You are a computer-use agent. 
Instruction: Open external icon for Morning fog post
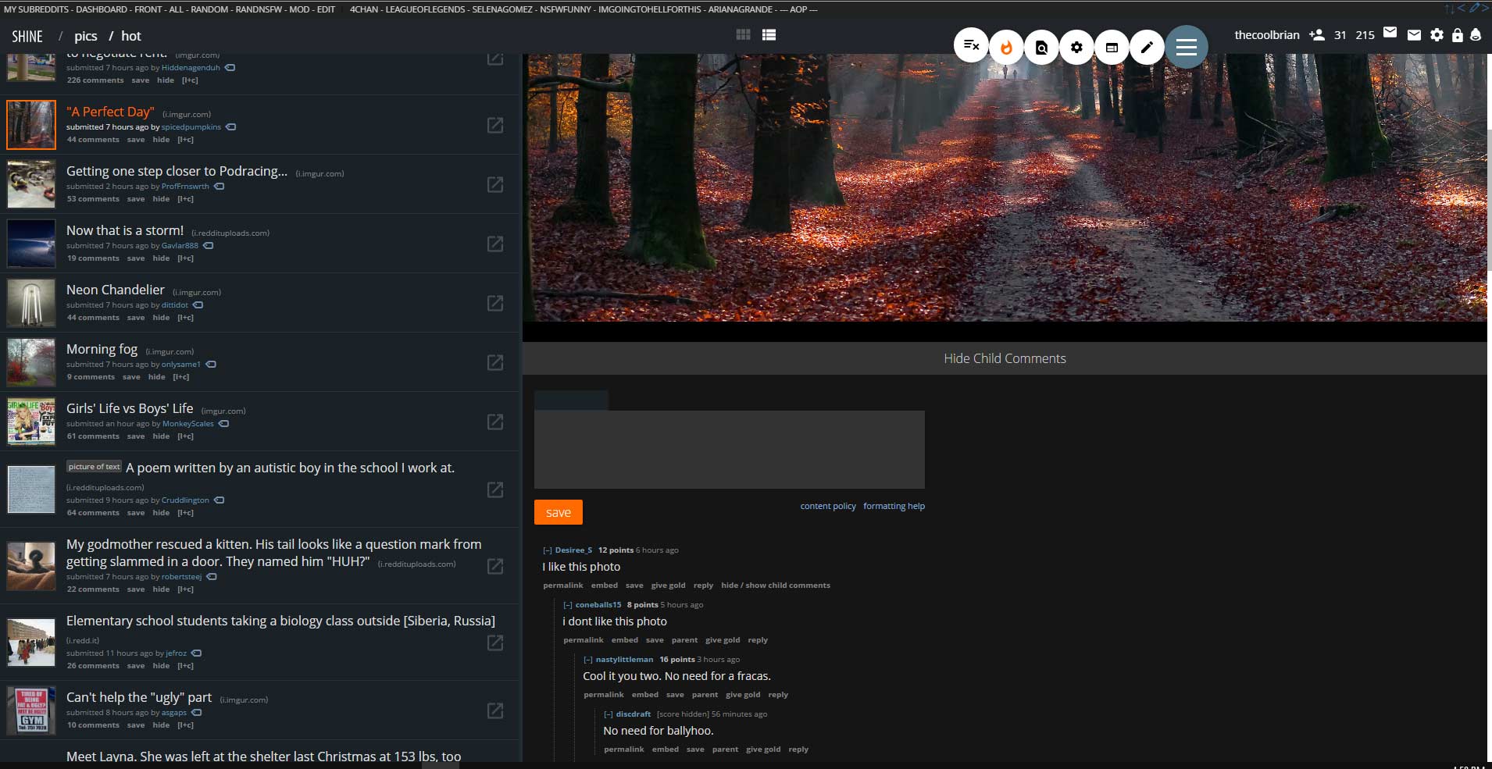(x=495, y=362)
